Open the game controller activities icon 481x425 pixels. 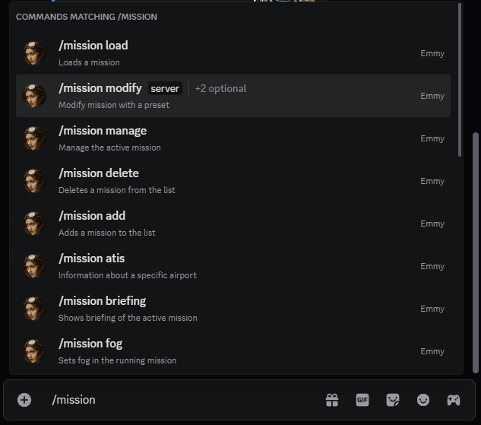coord(454,400)
